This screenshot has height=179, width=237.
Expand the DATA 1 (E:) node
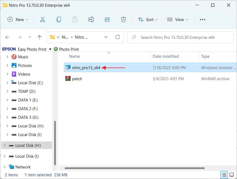click(x=7, y=100)
